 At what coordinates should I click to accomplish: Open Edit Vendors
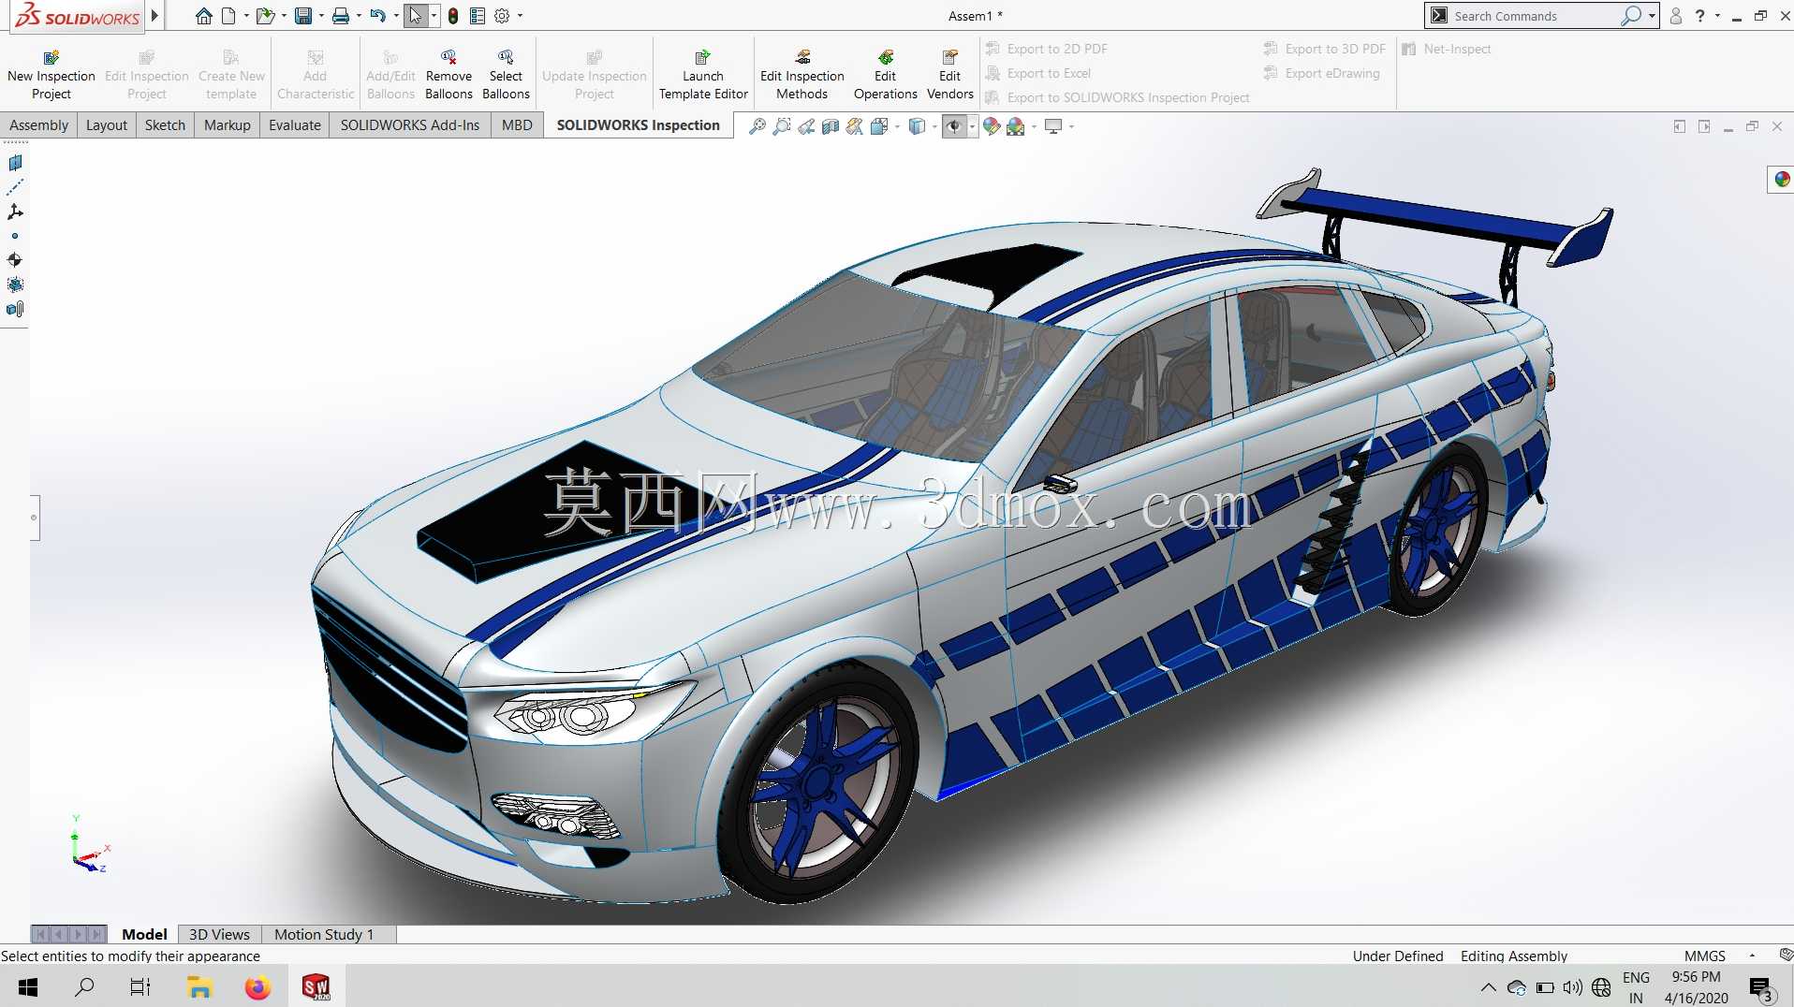tap(949, 75)
